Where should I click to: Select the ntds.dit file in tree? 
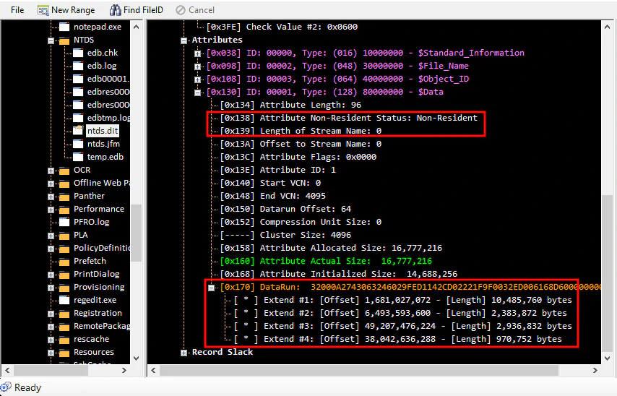[x=103, y=131]
